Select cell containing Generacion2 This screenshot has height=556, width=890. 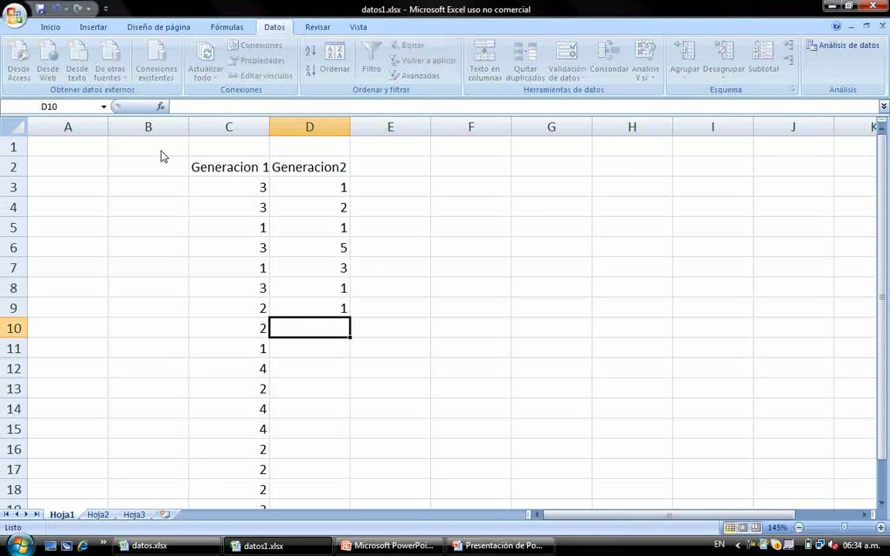309,167
